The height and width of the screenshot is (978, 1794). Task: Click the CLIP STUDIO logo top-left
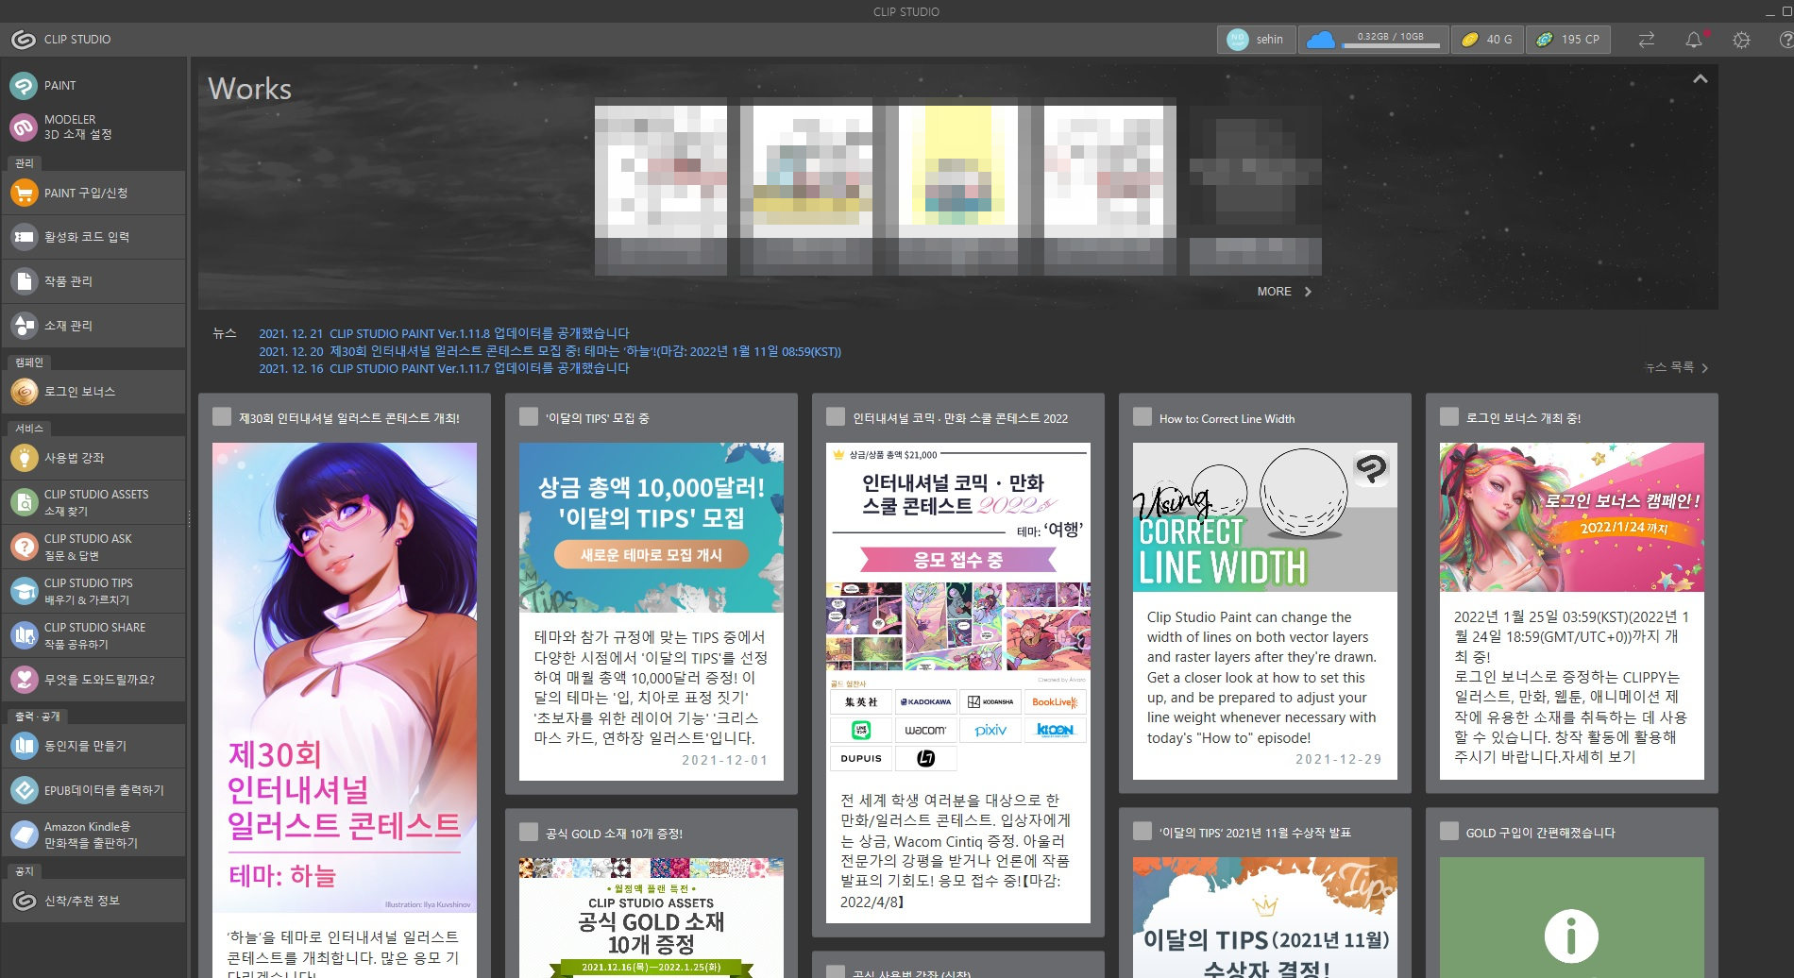click(23, 40)
